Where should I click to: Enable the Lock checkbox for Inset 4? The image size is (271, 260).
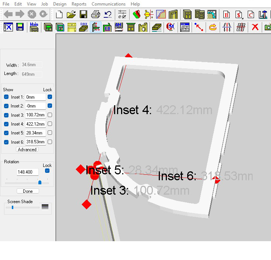click(50, 124)
